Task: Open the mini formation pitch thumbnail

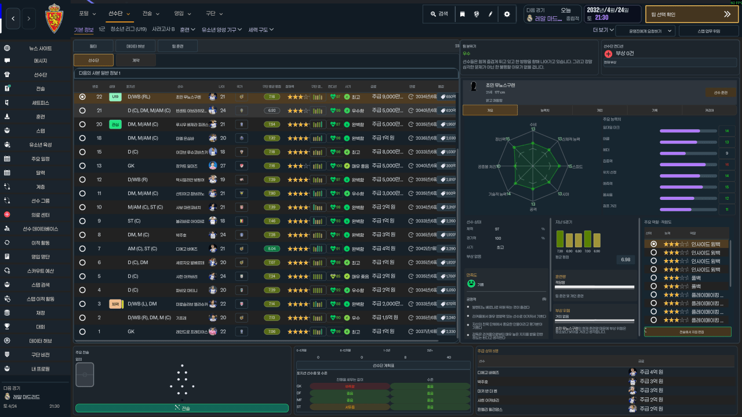Action: click(85, 374)
